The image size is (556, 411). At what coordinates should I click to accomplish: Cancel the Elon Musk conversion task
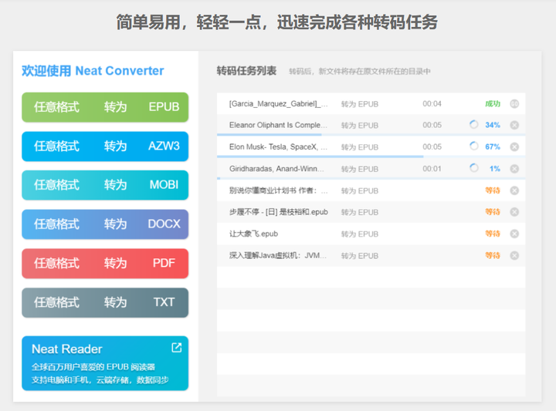[x=514, y=147]
